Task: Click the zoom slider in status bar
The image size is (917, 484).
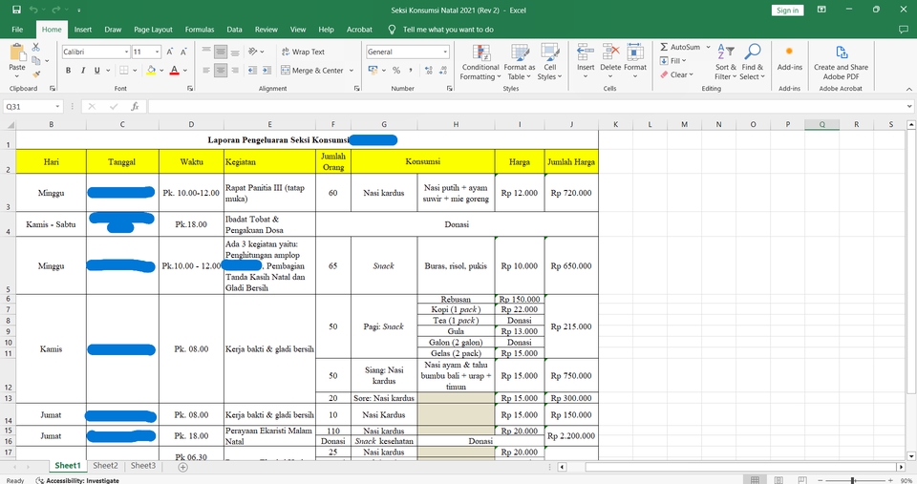Action: pos(853,480)
